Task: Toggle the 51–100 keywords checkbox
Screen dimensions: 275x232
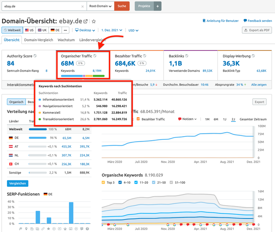Action: (171, 183)
